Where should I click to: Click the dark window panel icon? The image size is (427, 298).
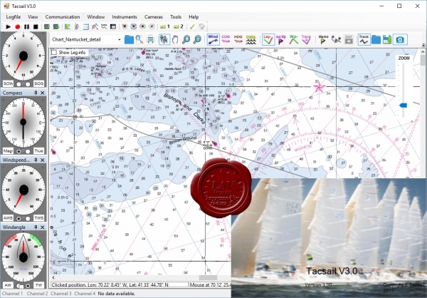coord(113,27)
